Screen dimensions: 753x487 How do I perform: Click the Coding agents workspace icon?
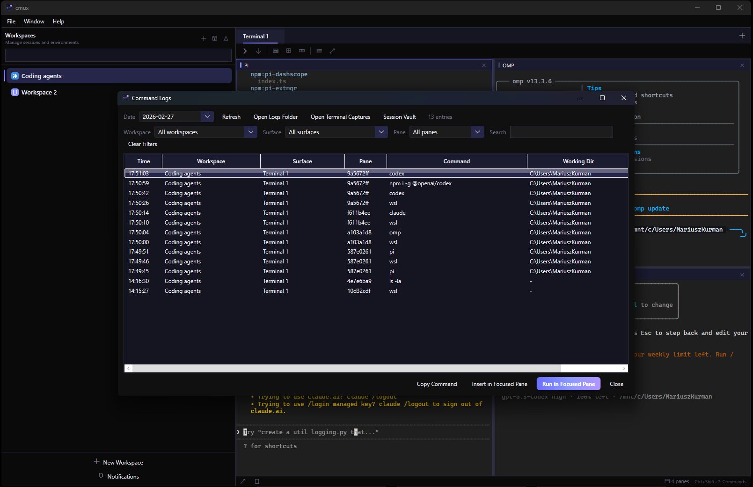click(15, 76)
